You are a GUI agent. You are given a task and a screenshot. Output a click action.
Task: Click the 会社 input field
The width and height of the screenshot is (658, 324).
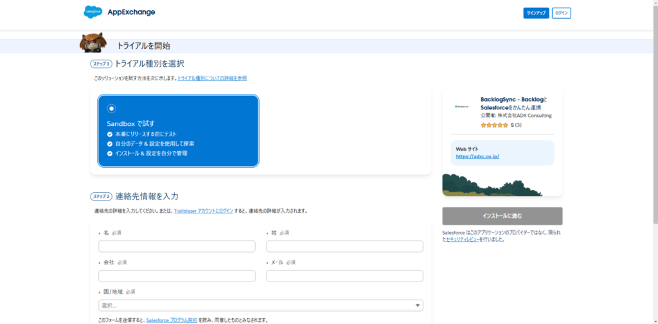[x=177, y=276]
